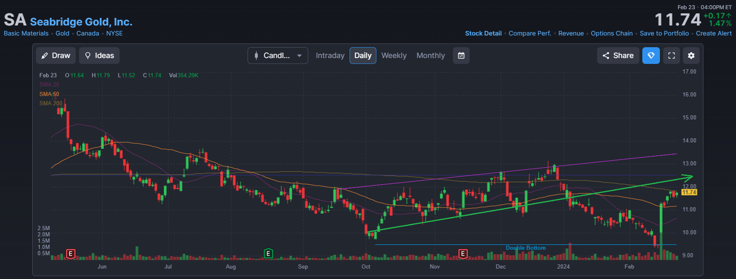Open chart settings gear
The height and width of the screenshot is (279, 736).
(x=691, y=56)
